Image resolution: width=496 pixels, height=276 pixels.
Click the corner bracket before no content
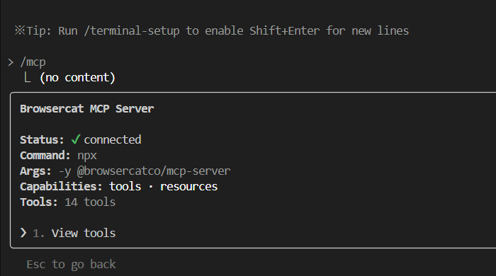[x=27, y=77]
